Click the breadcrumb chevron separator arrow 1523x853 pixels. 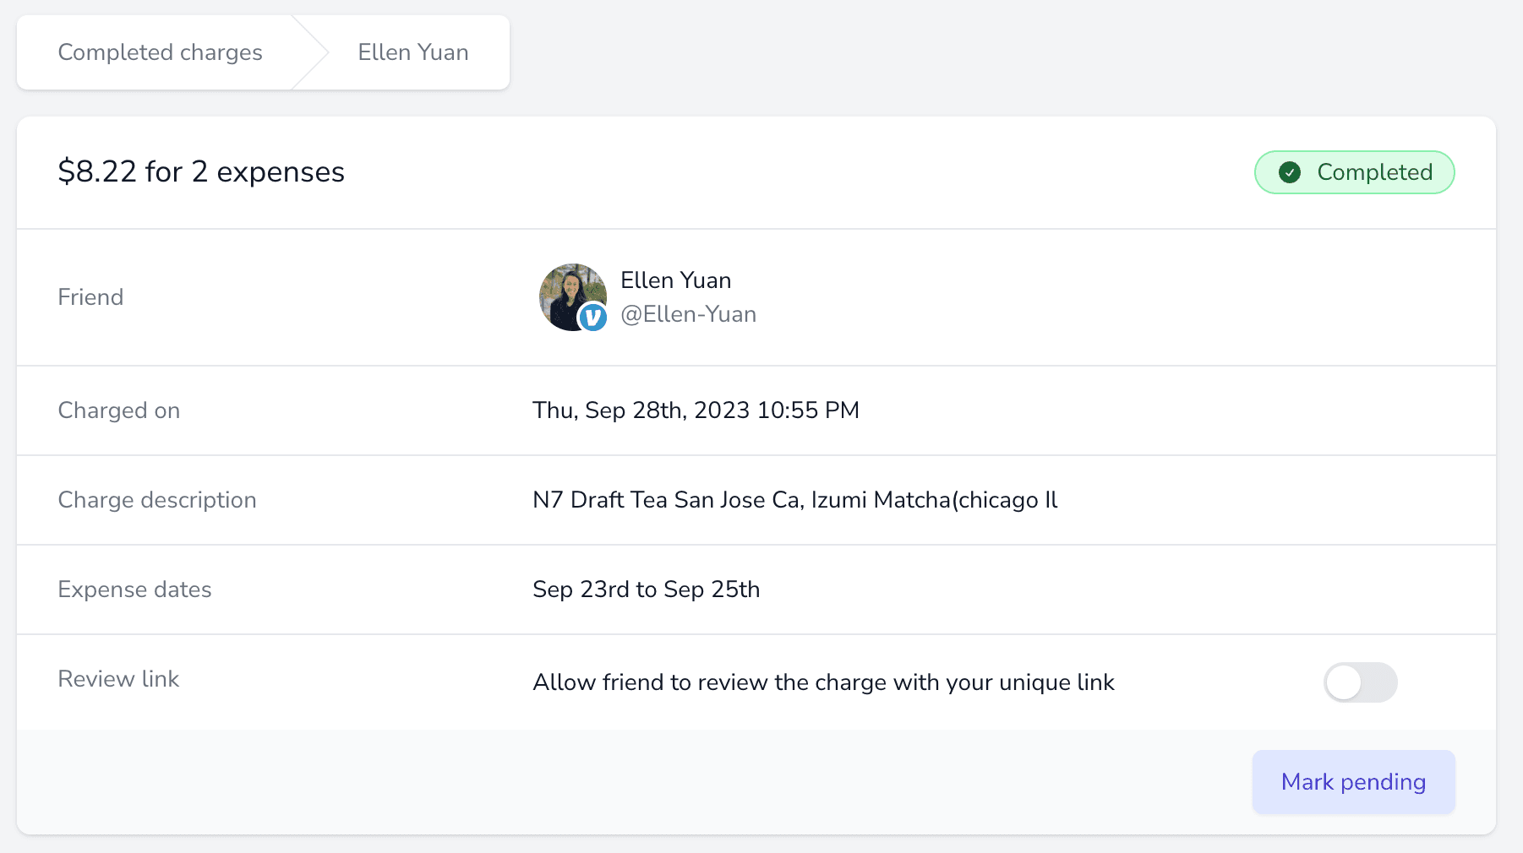310,52
